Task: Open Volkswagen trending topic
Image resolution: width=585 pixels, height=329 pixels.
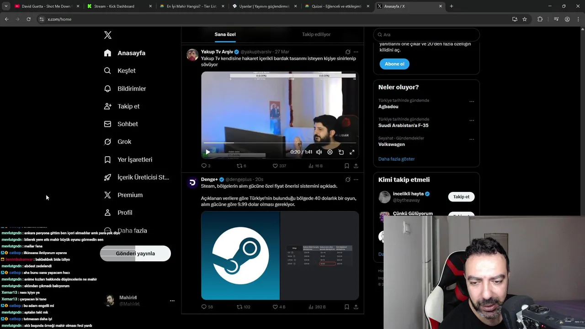Action: point(391,144)
